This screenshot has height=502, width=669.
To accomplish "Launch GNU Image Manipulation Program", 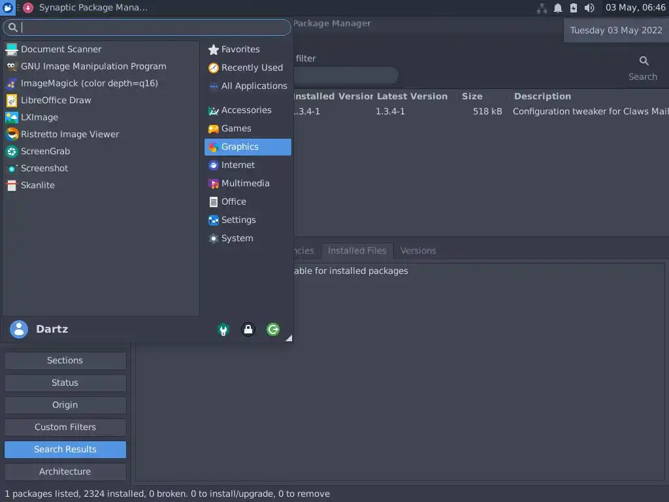I will (x=101, y=66).
